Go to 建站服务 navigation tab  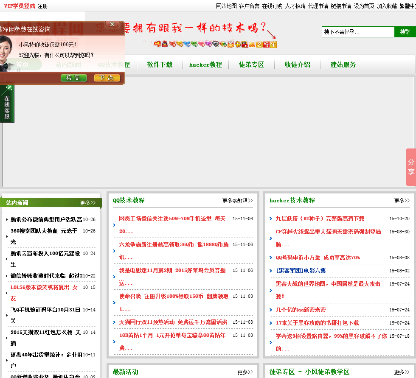[343, 64]
